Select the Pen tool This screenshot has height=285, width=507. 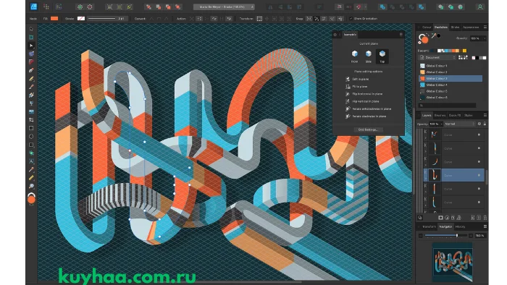(x=31, y=70)
